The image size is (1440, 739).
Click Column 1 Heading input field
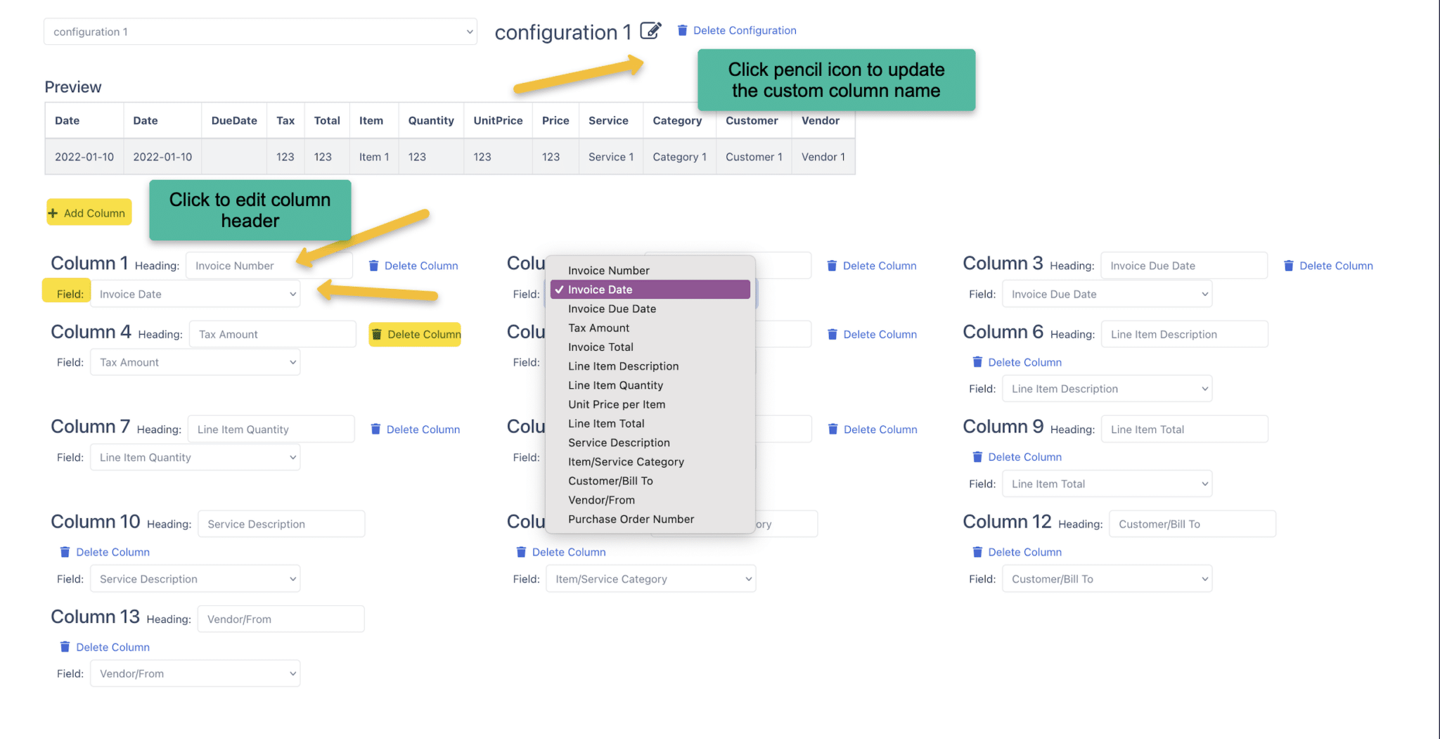pos(269,266)
